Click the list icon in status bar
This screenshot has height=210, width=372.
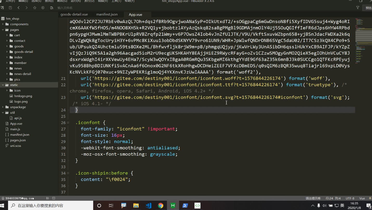pyautogui.click(x=48, y=198)
